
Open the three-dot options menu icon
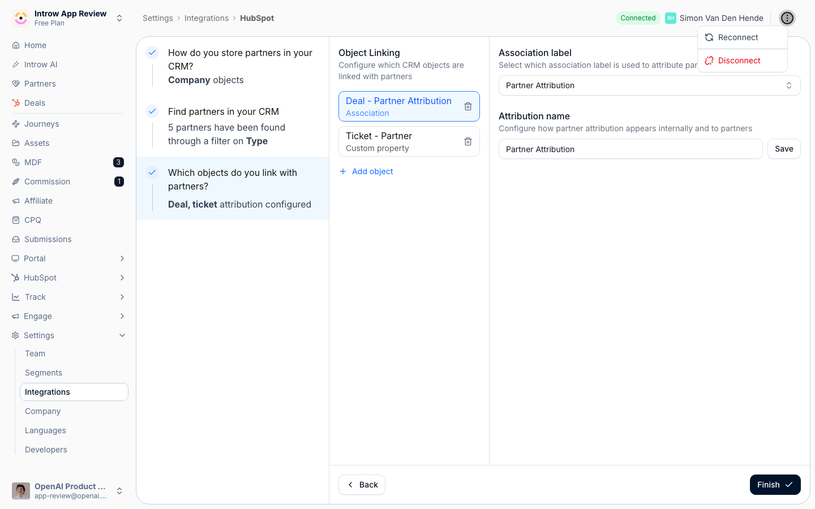tap(787, 18)
